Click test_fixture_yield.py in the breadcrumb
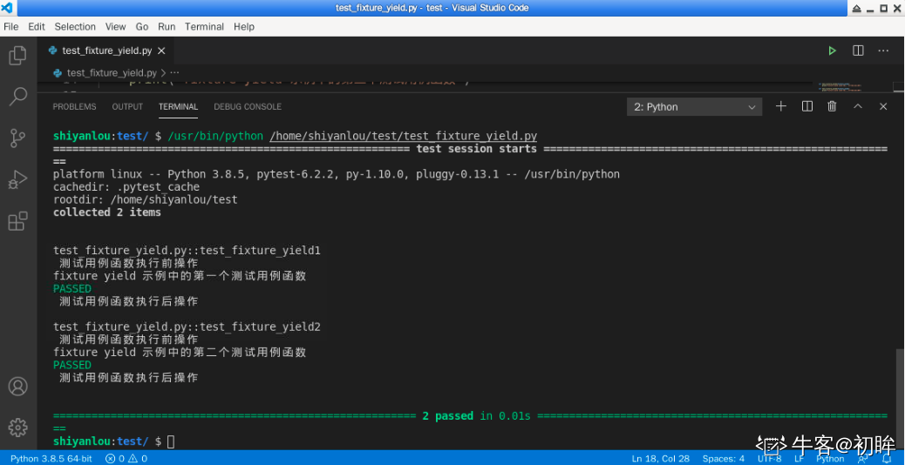This screenshot has height=465, width=905. coord(112,73)
